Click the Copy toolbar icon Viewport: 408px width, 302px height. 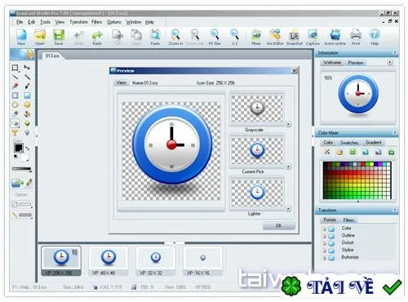(136, 38)
